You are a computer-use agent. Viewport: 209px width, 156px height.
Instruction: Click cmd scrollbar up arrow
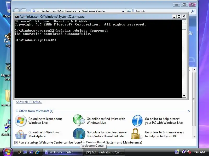184,22
